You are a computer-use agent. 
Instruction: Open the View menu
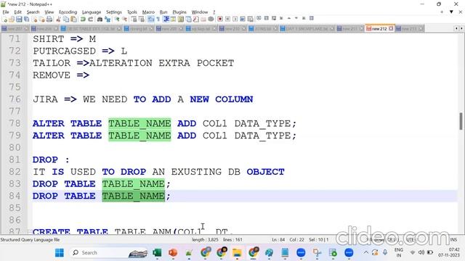(x=49, y=12)
